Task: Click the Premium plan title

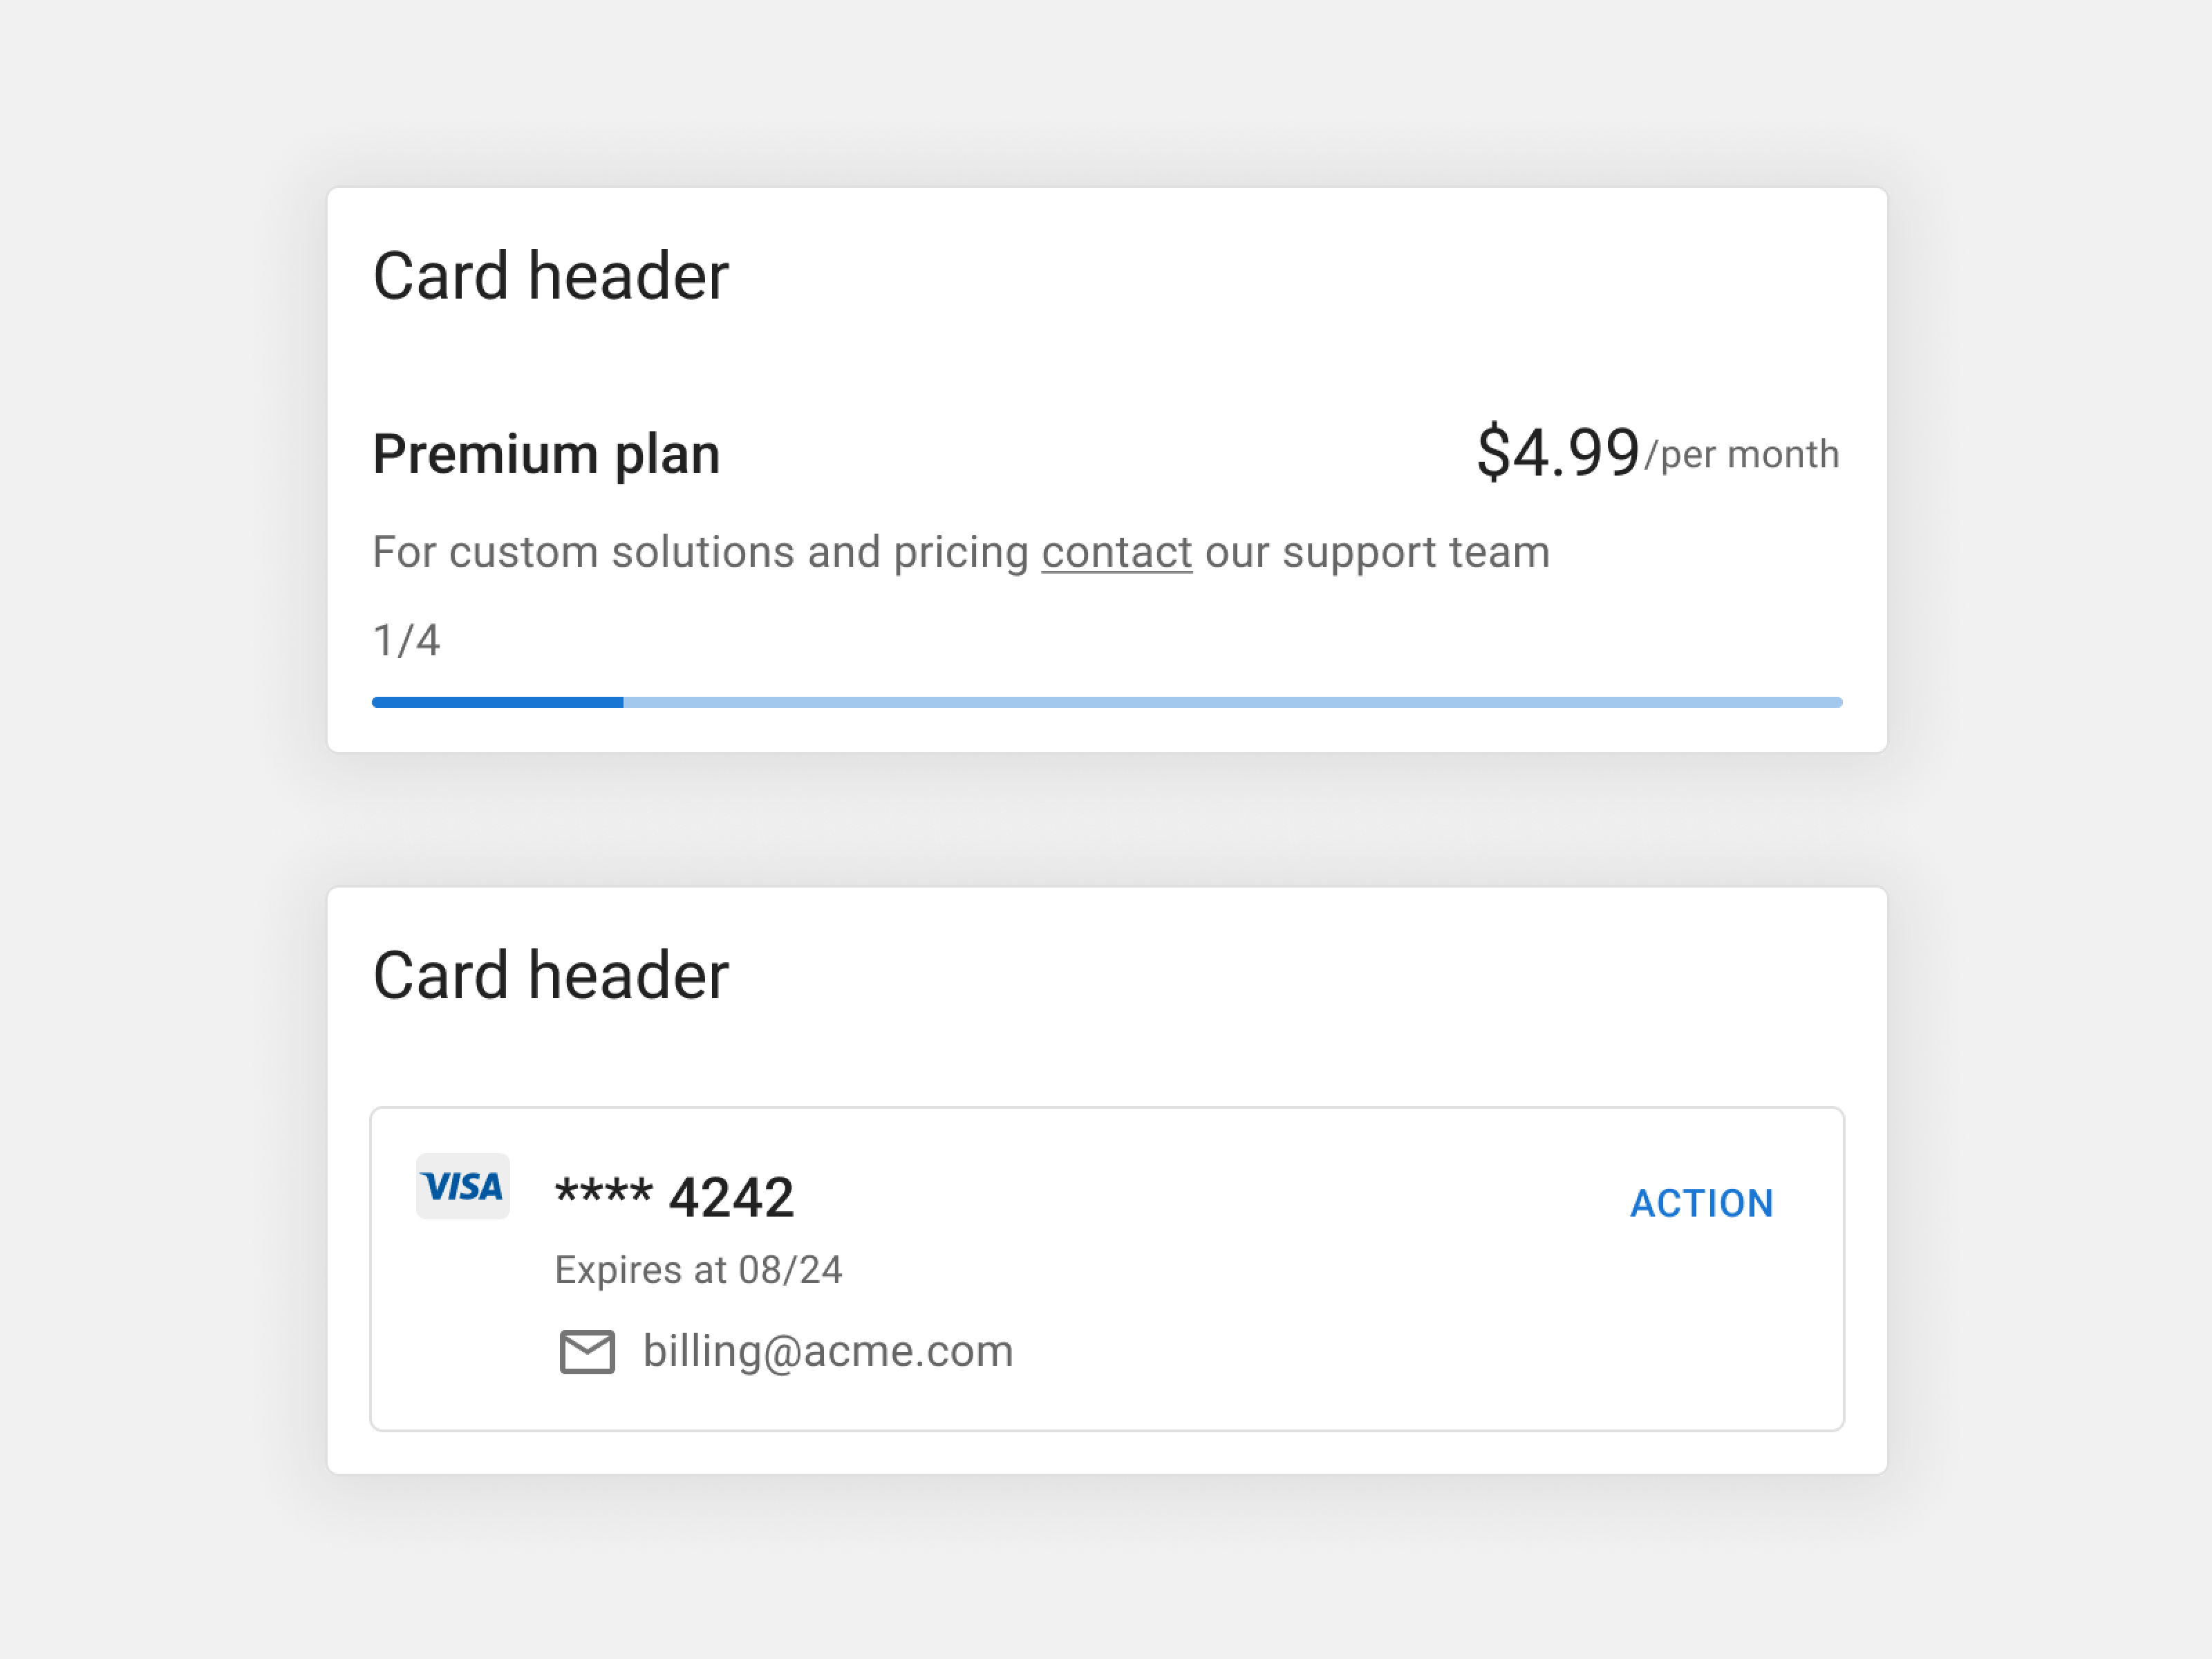Action: [546, 454]
